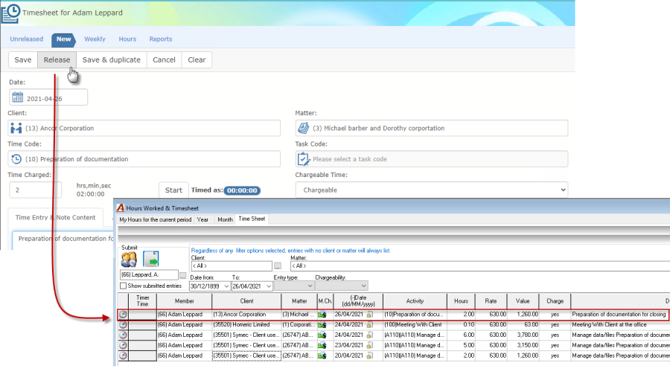The height and width of the screenshot is (380, 670).
Task: Click the timesheet clock logo icon
Action: click(10, 13)
